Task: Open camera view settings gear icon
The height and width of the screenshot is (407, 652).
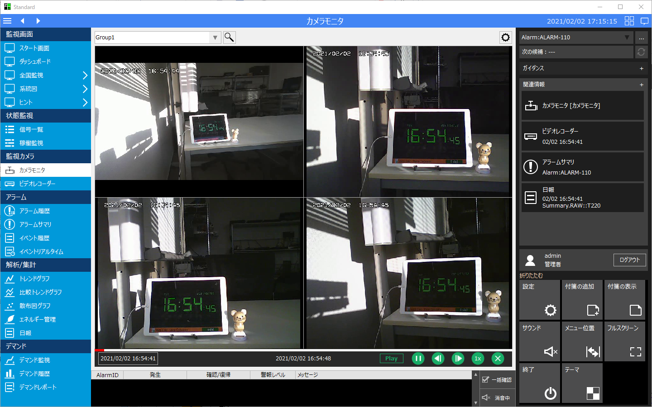Action: point(505,38)
